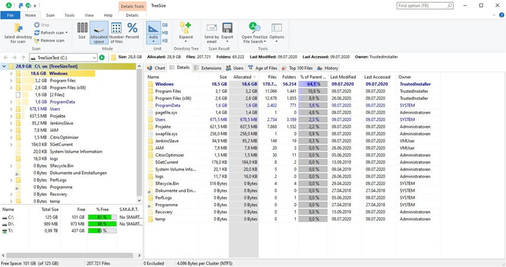Click tree pane vertical scrollbar
This screenshot has width=506, height=267.
coord(139,133)
